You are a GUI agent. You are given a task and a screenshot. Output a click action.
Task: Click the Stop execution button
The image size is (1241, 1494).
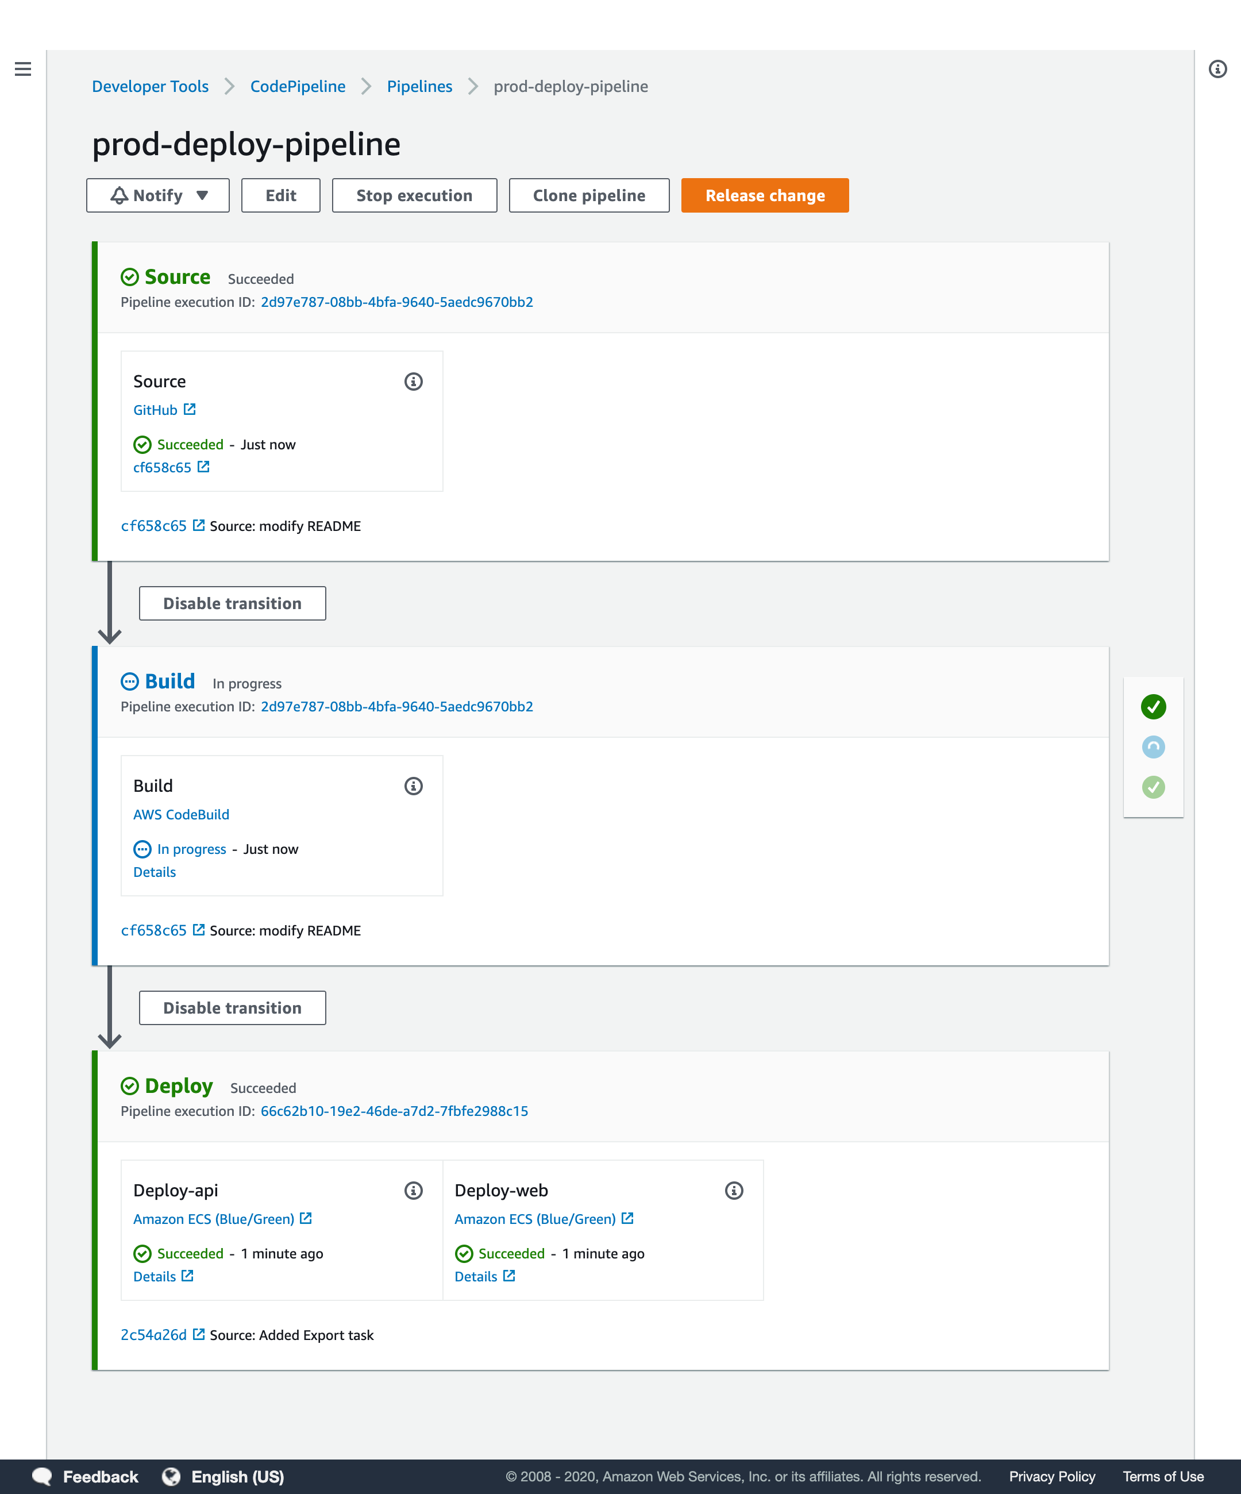(x=414, y=195)
